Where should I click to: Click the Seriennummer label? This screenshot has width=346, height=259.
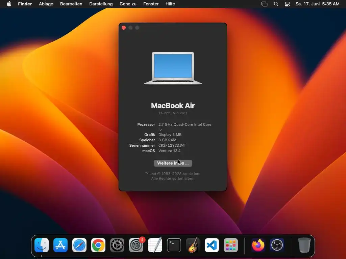[142, 145]
